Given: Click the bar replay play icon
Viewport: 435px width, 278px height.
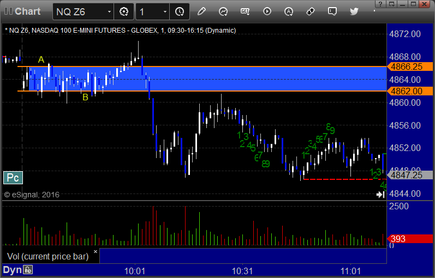Looking at the screenshot, I should (267, 11).
